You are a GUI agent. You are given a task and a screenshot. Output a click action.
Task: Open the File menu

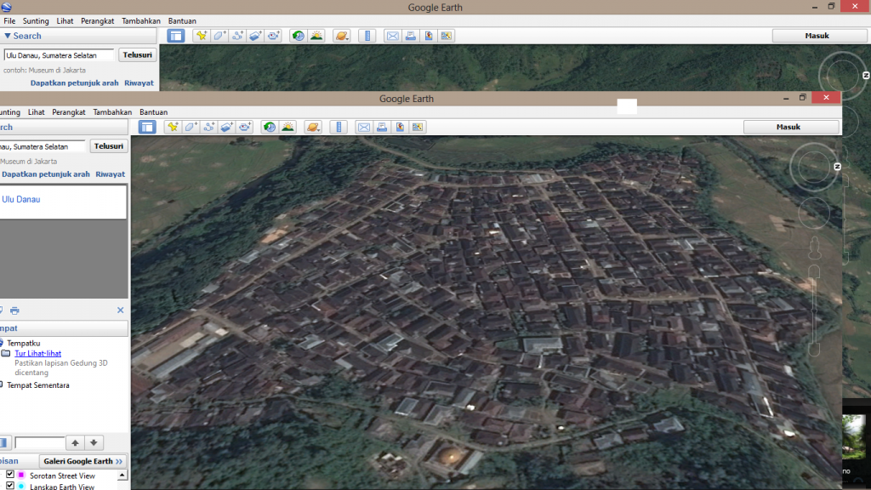9,20
